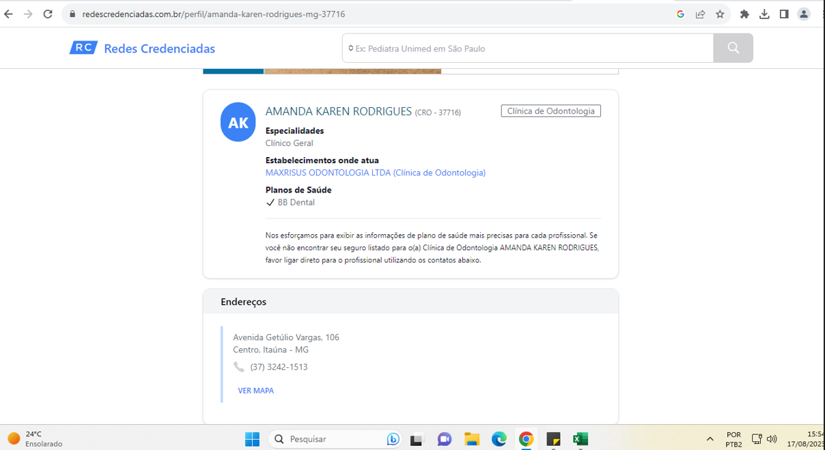Show hidden system tray icons
Viewport: 825px width, 450px height.
(710, 439)
